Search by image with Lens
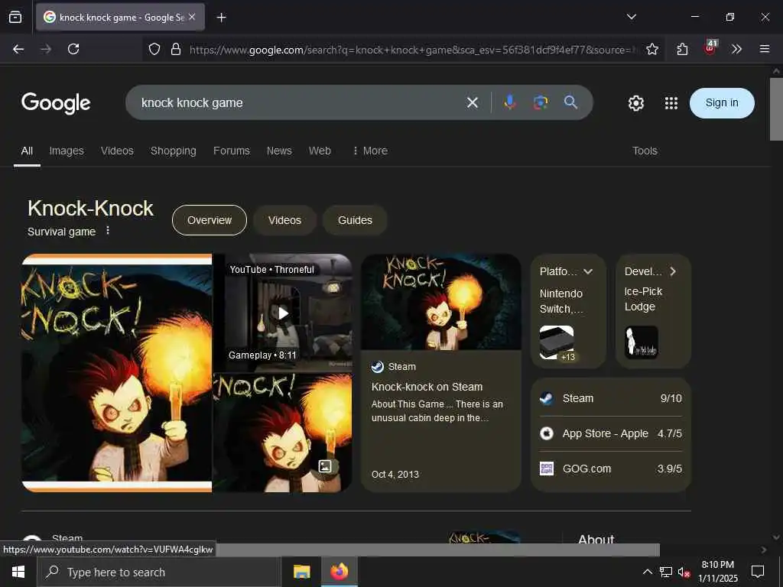The height and width of the screenshot is (587, 783). point(541,102)
